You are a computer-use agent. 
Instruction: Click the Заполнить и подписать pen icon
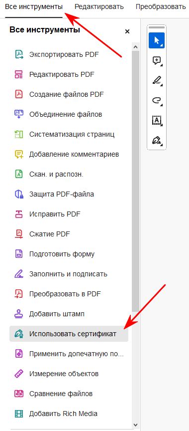(x=19, y=274)
